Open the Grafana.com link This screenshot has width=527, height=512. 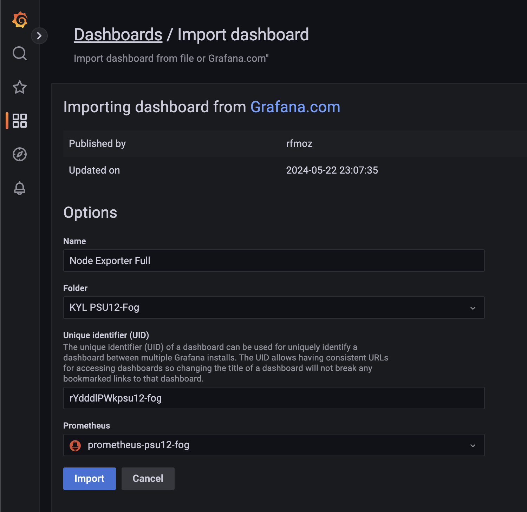295,107
